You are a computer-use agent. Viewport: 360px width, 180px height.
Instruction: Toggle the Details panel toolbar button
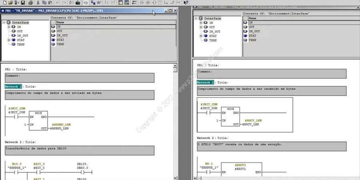[x=127, y=3]
